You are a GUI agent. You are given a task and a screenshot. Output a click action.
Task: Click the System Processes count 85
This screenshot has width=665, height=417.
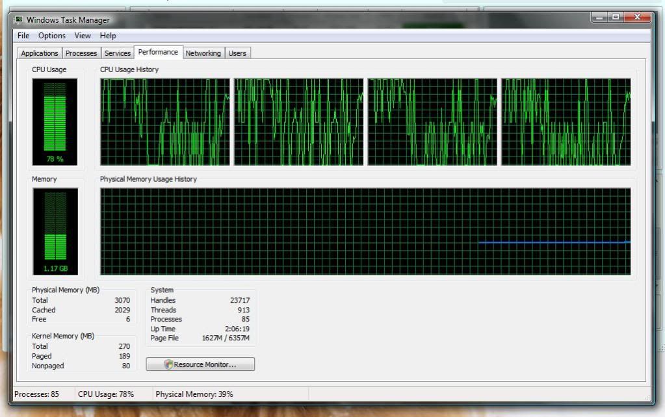(x=246, y=320)
